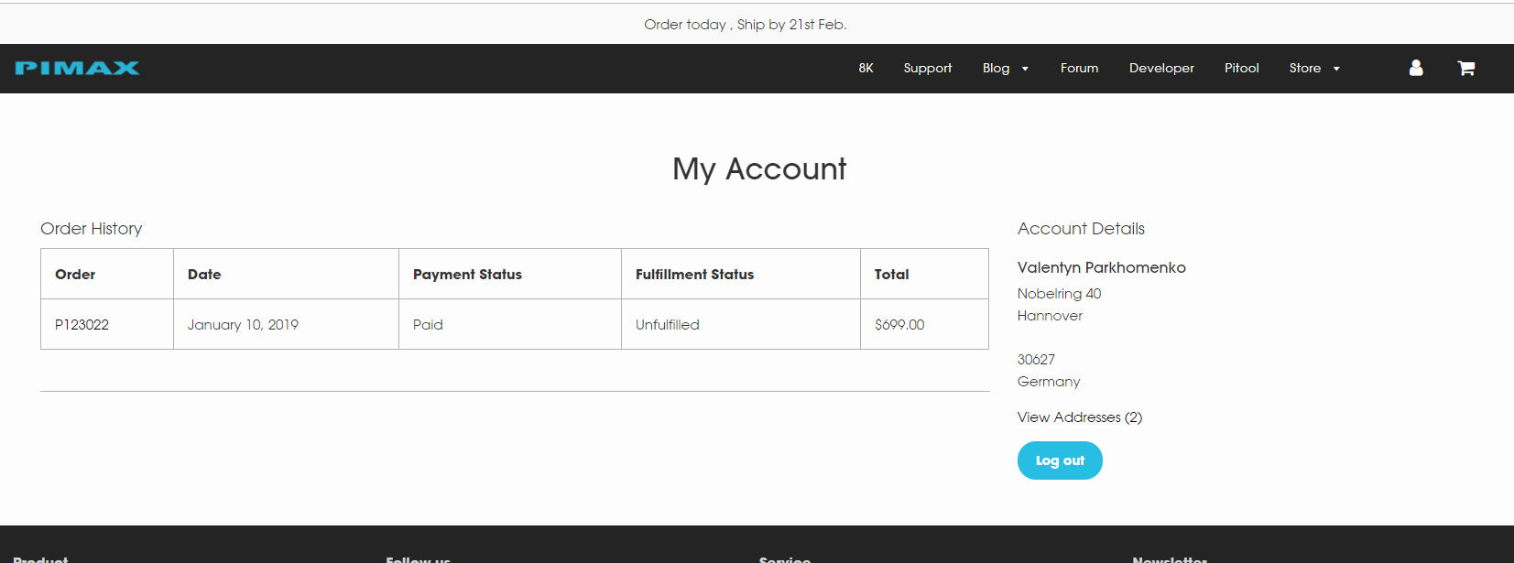Screen dimensions: 1514x563
Task: Click the $699.00 total amount
Action: (899, 324)
